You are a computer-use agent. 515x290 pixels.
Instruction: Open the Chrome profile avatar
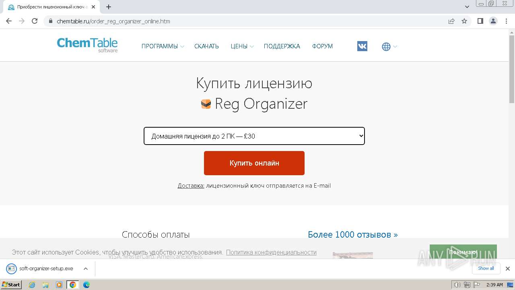coord(493,21)
